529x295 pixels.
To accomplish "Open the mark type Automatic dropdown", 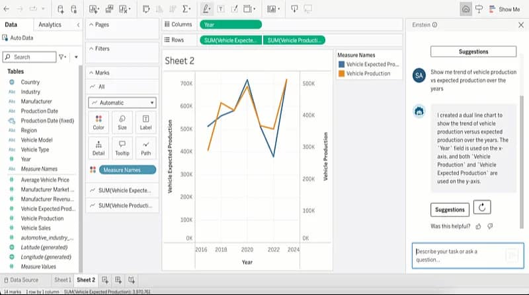I will 122,103.
